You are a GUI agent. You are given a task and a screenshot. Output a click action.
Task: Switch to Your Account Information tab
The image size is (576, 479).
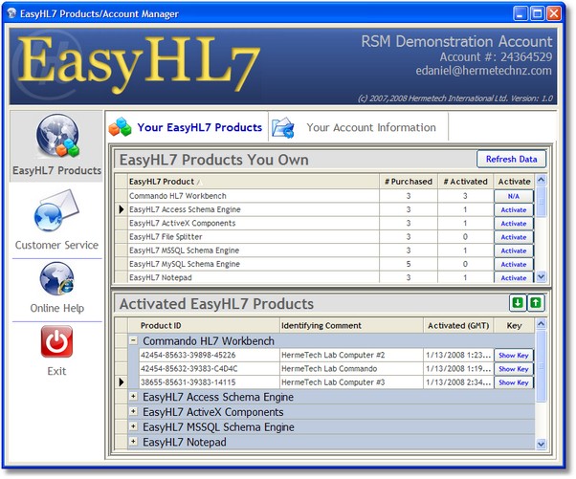pyautogui.click(x=358, y=127)
